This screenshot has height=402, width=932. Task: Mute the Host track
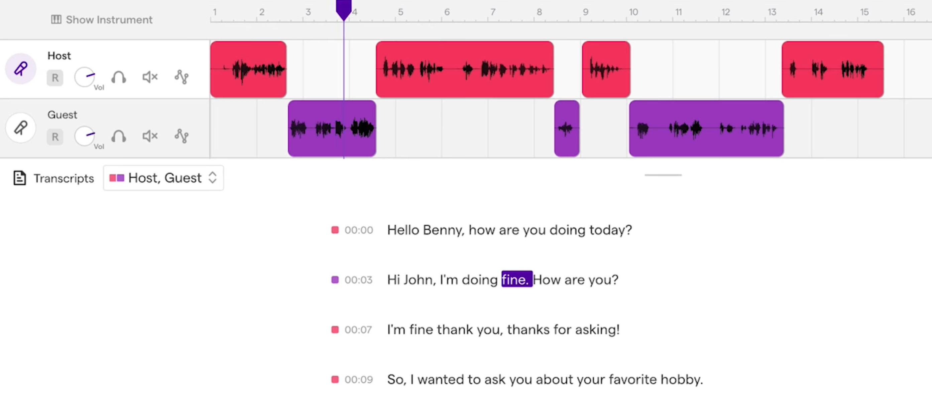(150, 77)
